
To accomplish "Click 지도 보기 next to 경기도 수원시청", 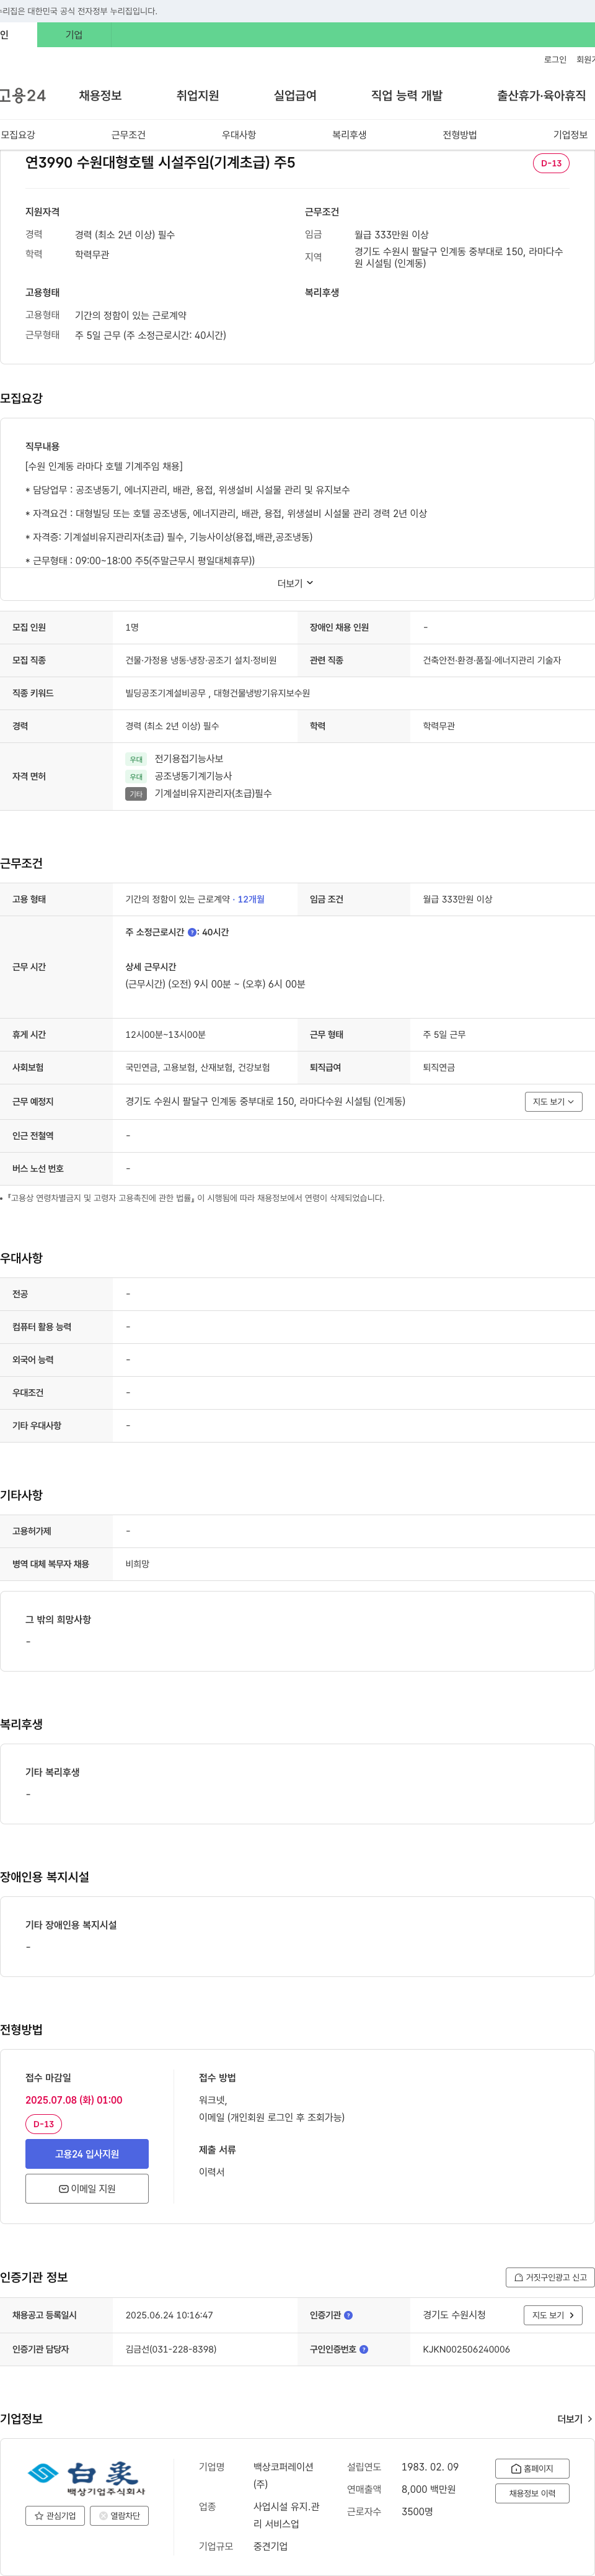I will pyautogui.click(x=553, y=2315).
